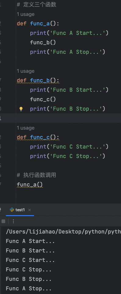
Task: Click the 'Func A Start...' string in the code
Action: [x=77, y=33]
